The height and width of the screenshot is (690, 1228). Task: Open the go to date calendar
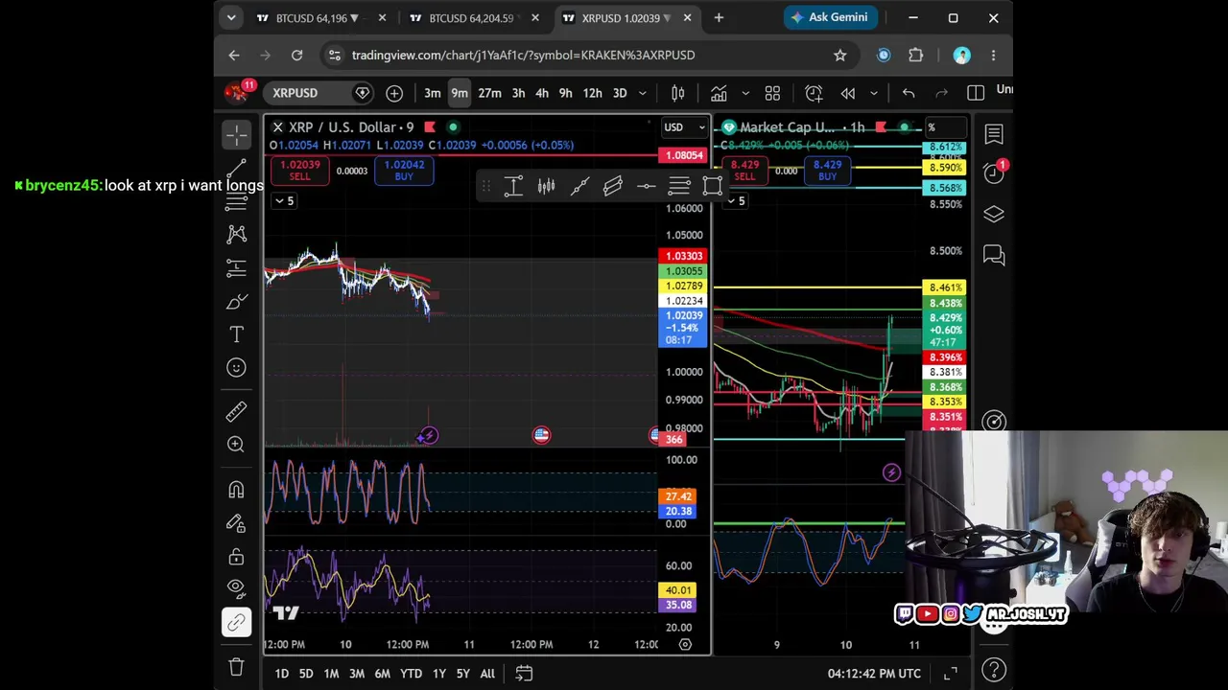pos(524,674)
